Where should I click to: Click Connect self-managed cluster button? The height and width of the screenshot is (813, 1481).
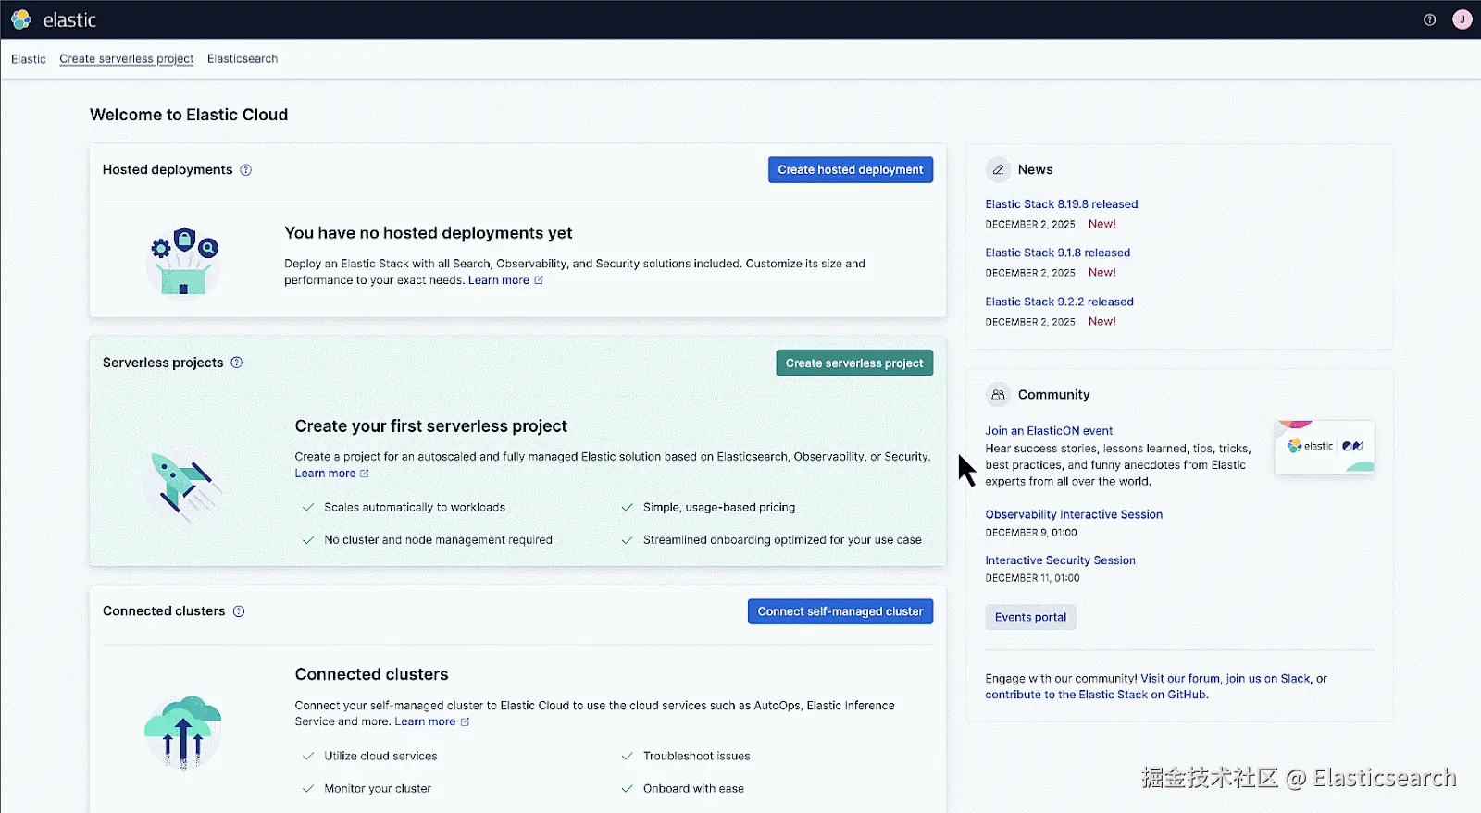pos(840,611)
